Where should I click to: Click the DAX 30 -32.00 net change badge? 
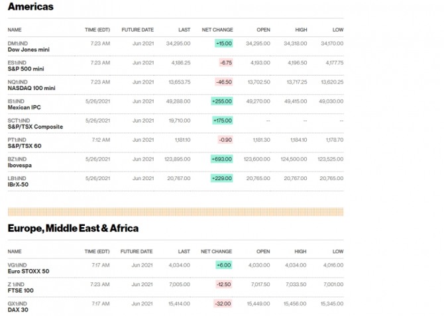point(223,303)
